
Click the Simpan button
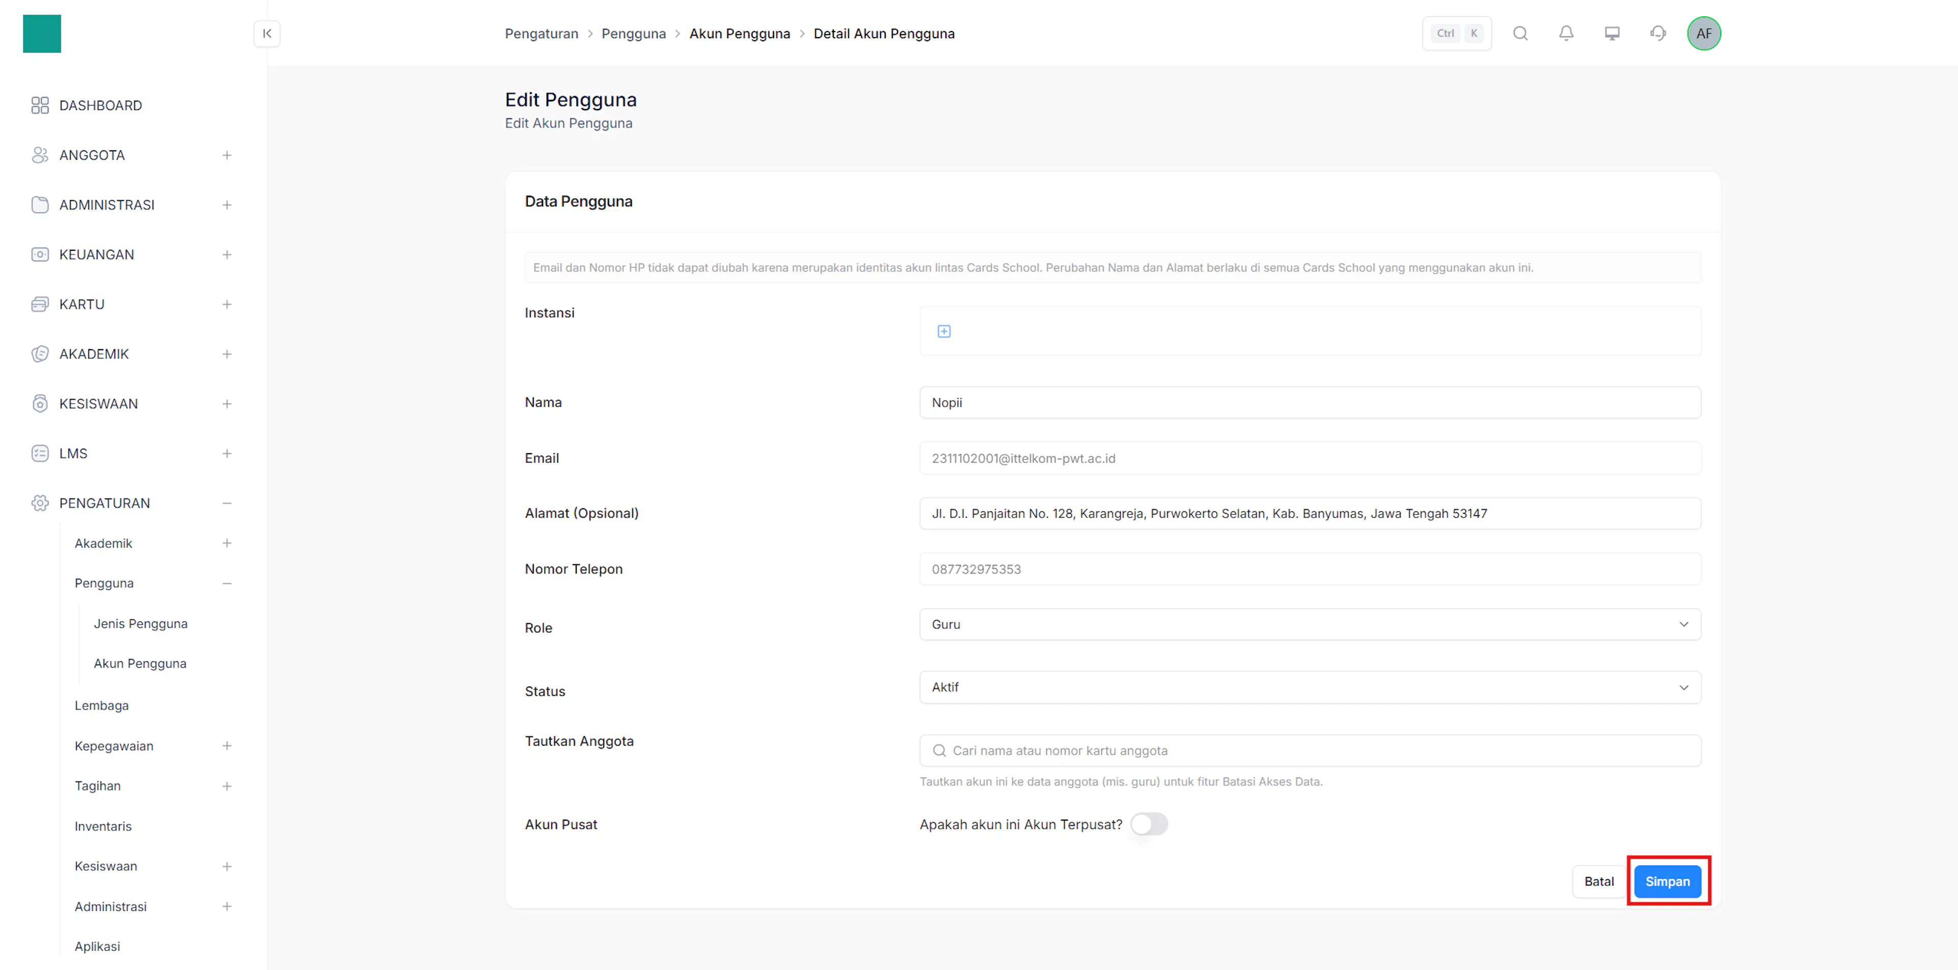coord(1668,882)
